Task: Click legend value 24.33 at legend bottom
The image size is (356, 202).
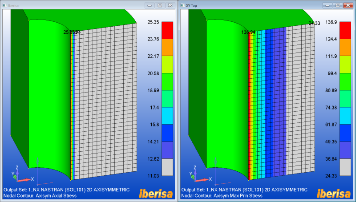Action: tap(331, 176)
